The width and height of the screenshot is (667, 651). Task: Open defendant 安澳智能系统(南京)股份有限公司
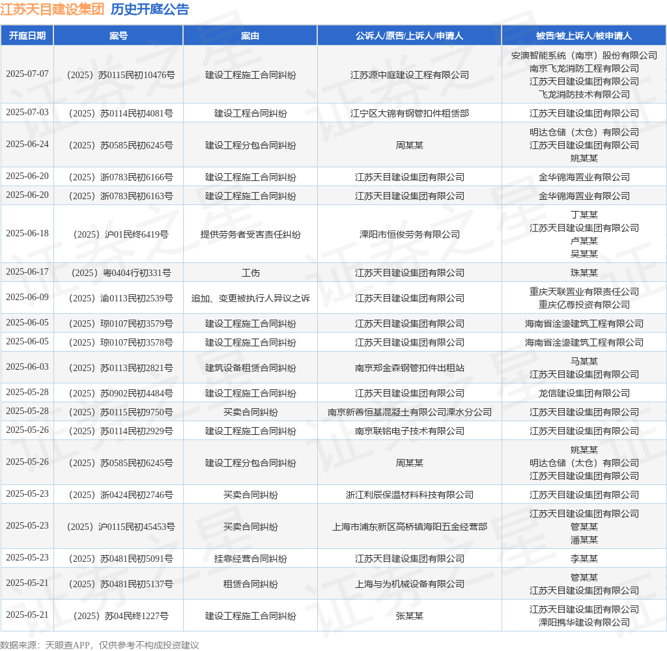point(584,55)
